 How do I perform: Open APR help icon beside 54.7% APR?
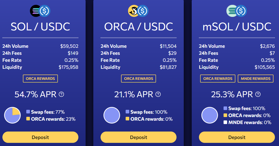[61, 94]
